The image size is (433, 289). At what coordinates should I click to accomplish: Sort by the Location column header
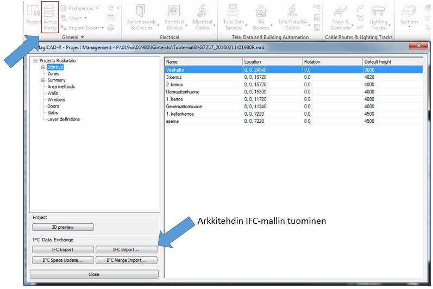pos(273,62)
